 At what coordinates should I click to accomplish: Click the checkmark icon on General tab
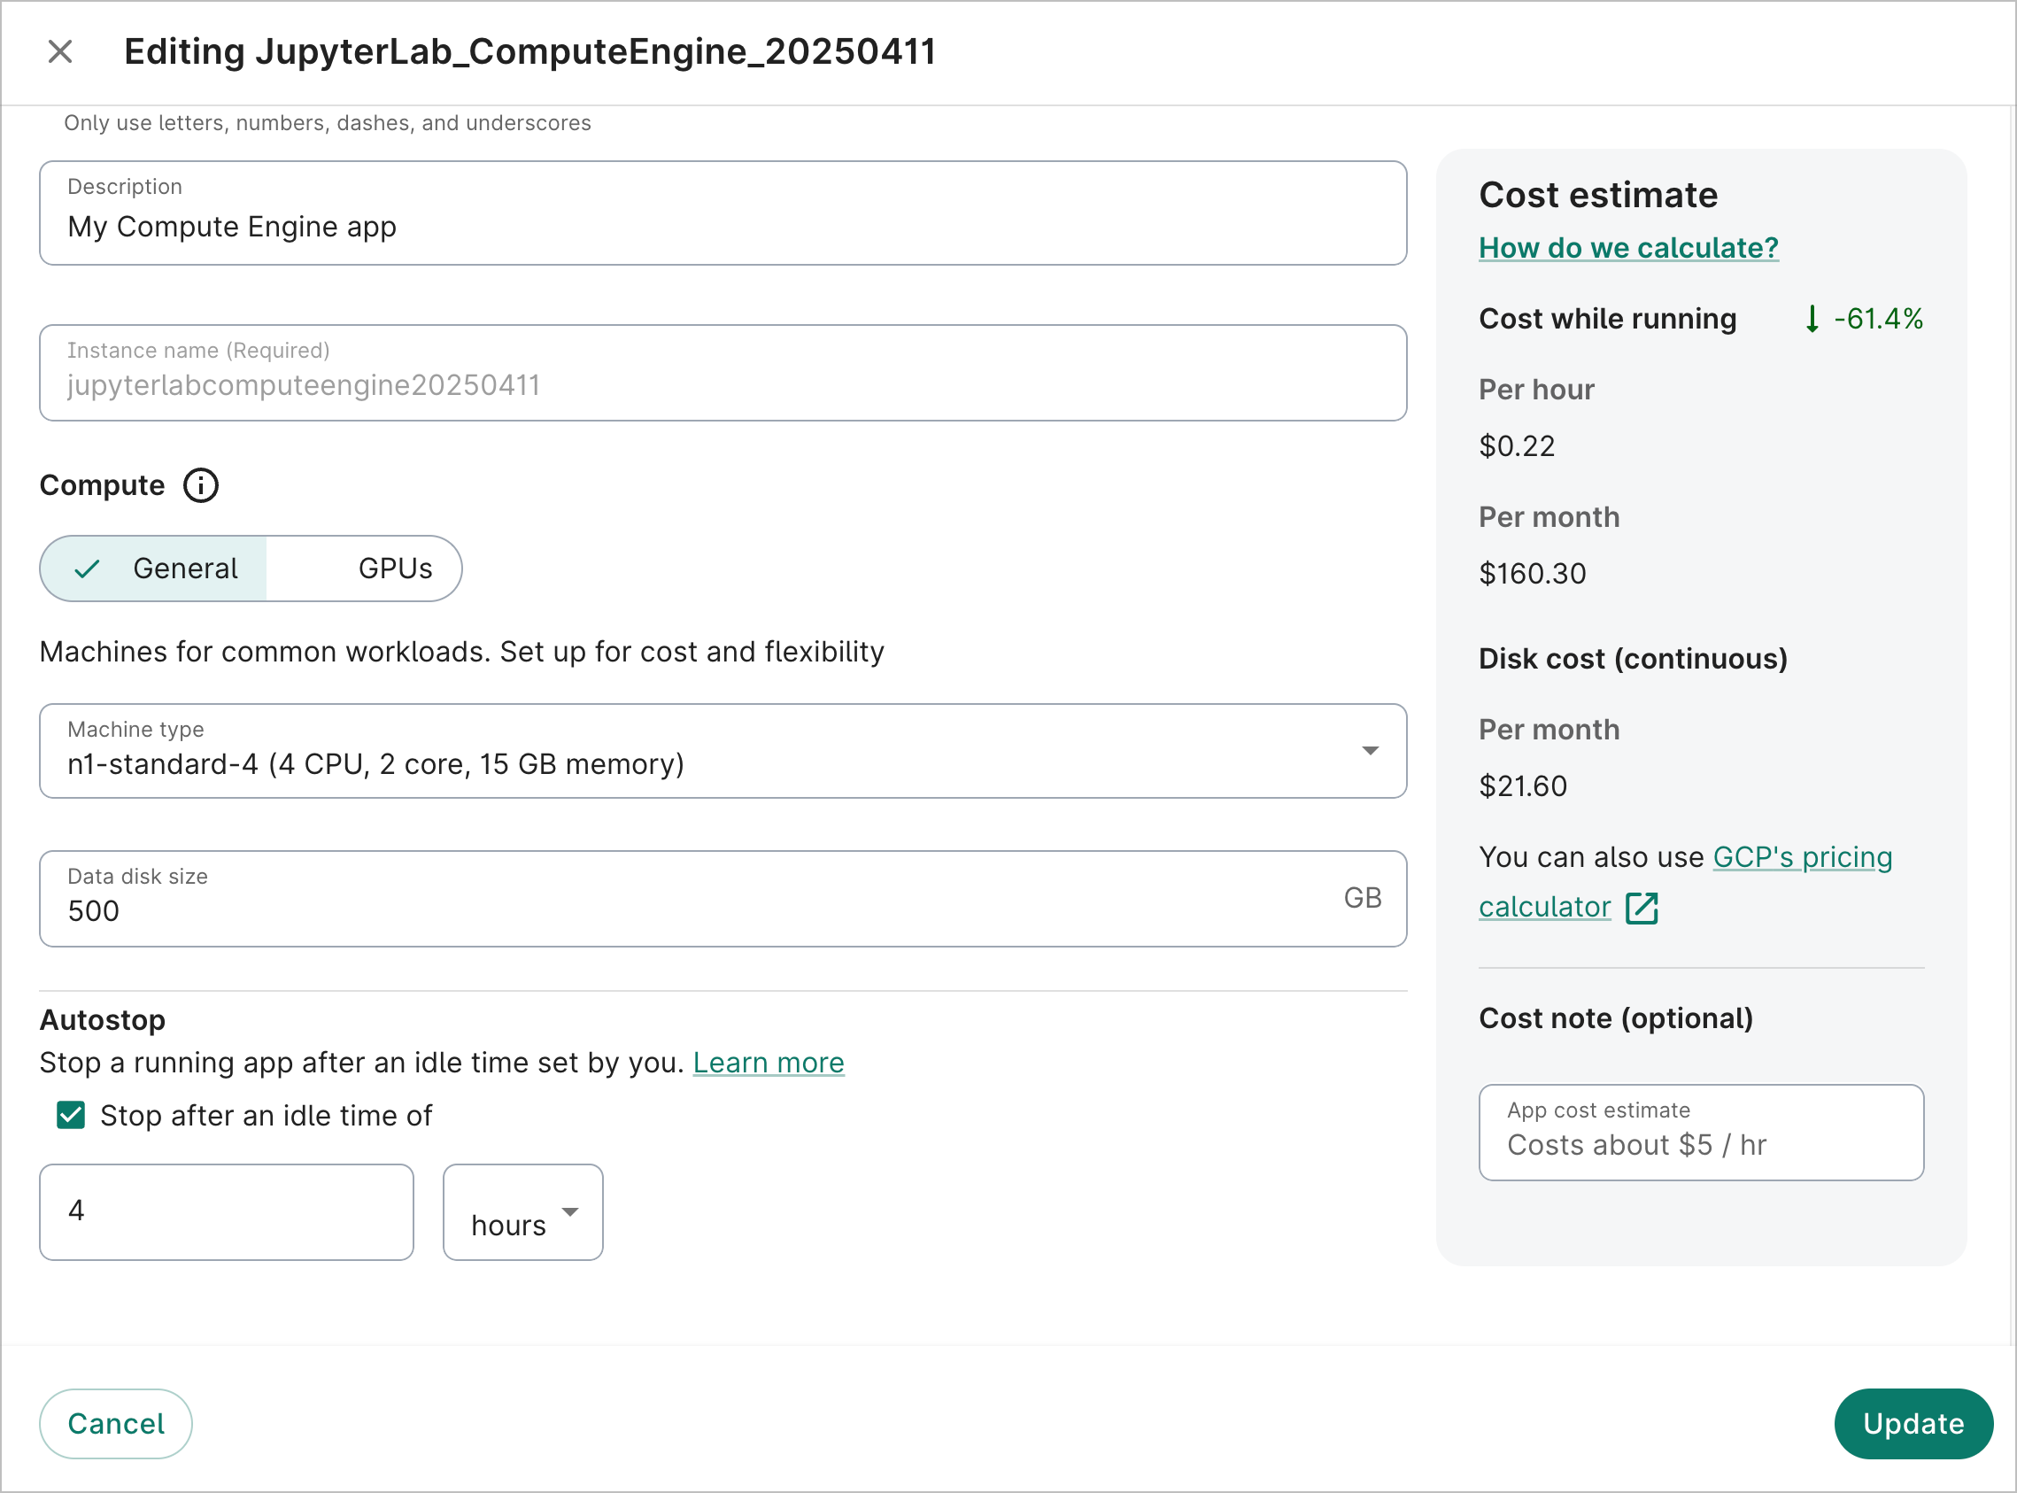coord(87,569)
